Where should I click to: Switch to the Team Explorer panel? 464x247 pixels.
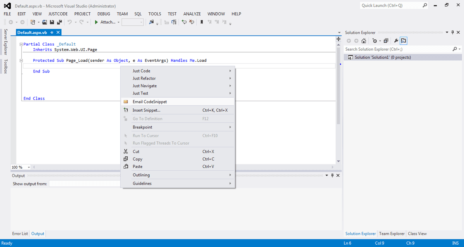coord(392,233)
